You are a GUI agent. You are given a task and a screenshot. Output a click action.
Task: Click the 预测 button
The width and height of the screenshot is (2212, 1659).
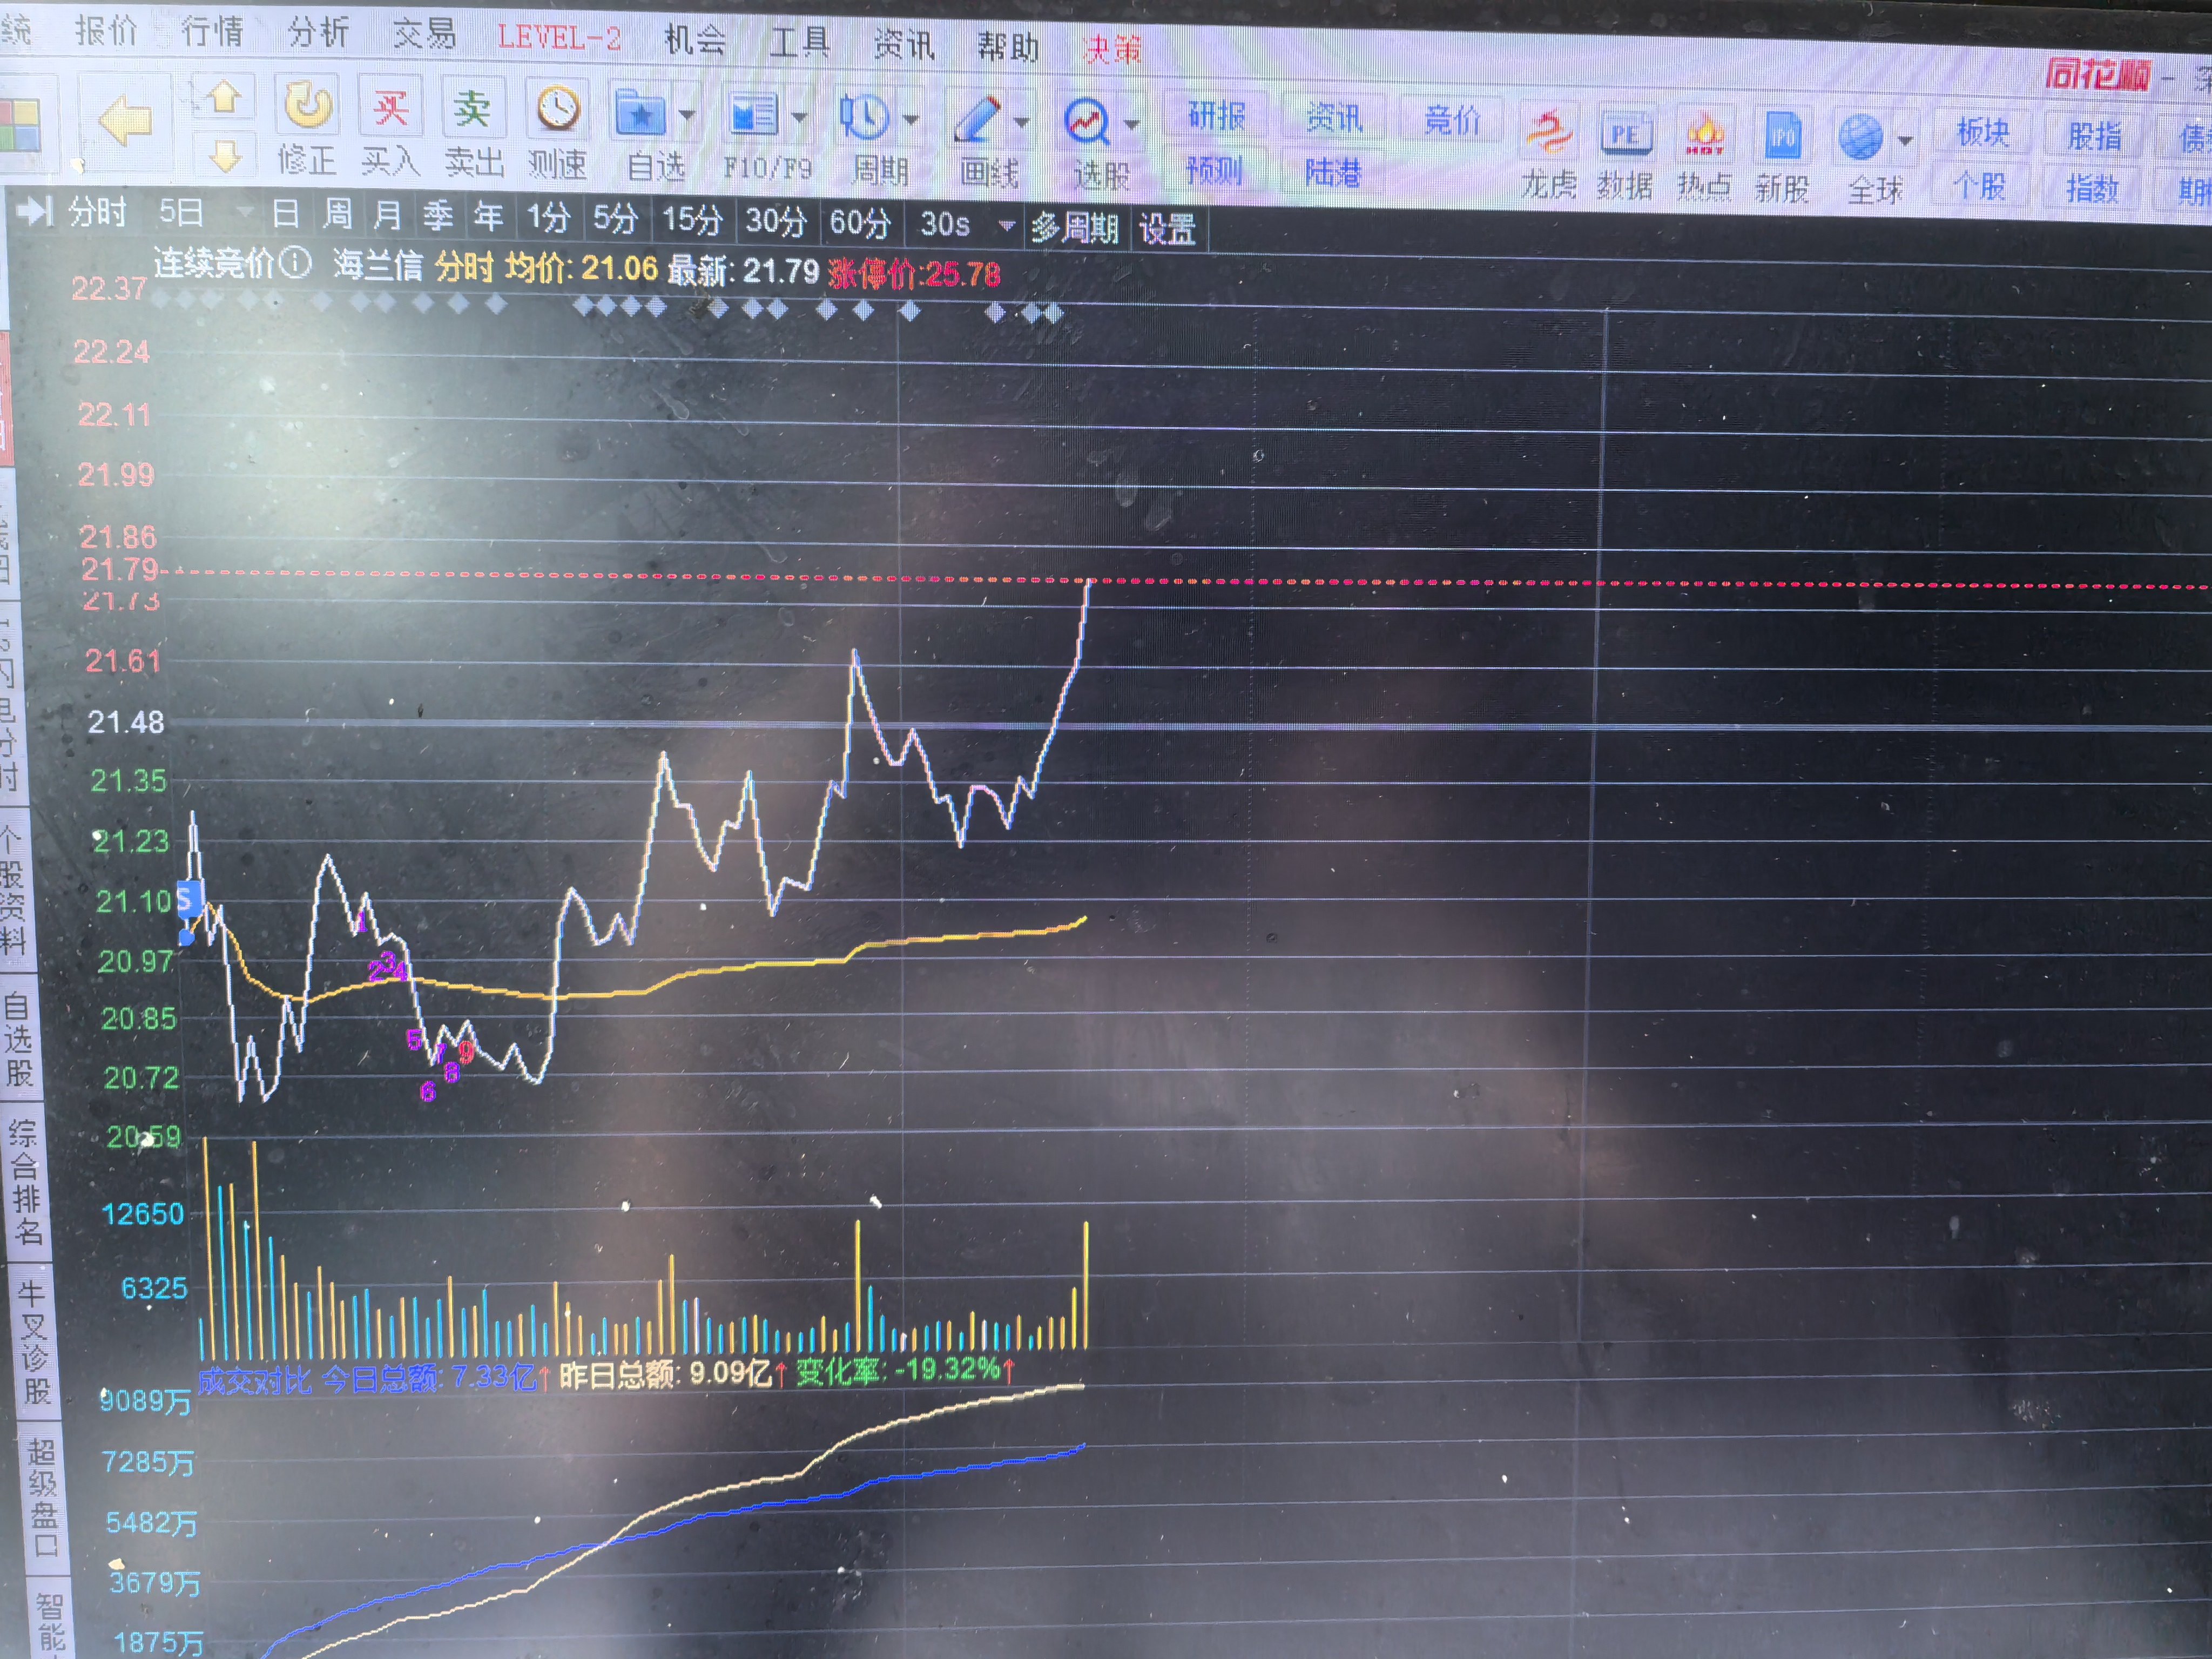pos(1214,171)
